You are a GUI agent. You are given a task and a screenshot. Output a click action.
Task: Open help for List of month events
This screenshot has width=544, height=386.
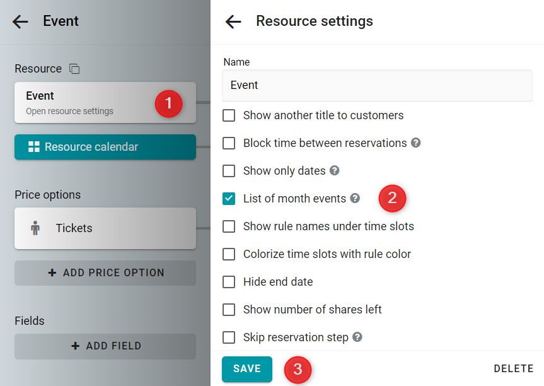(x=355, y=198)
